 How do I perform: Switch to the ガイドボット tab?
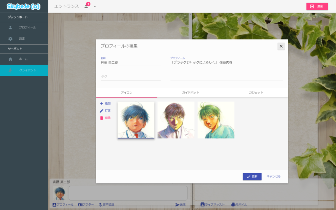[191, 93]
